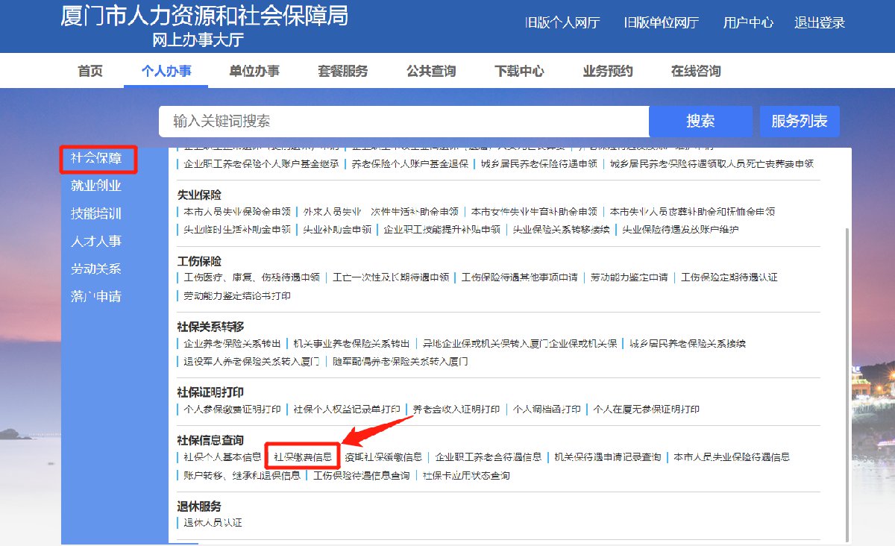
Task: Switch to the 首页 home tab
Action: tap(90, 72)
